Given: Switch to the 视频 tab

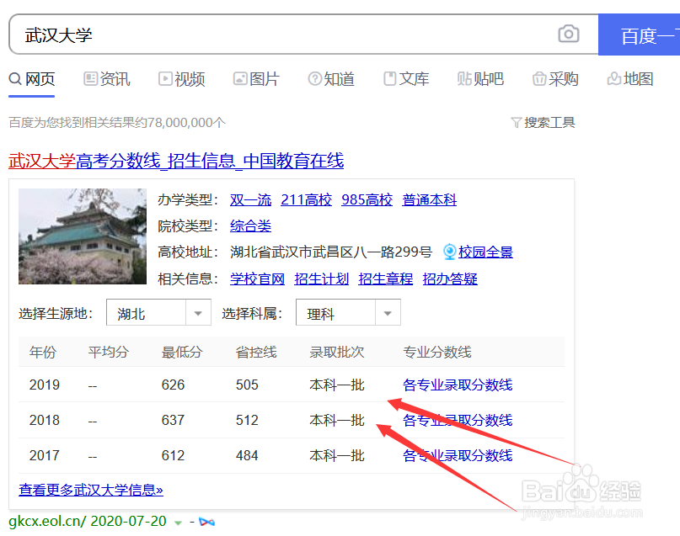Looking at the screenshot, I should [x=182, y=79].
